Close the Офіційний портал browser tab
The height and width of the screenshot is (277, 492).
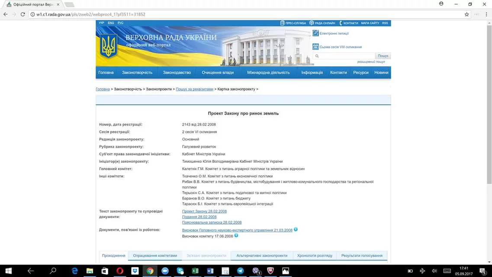click(58, 4)
